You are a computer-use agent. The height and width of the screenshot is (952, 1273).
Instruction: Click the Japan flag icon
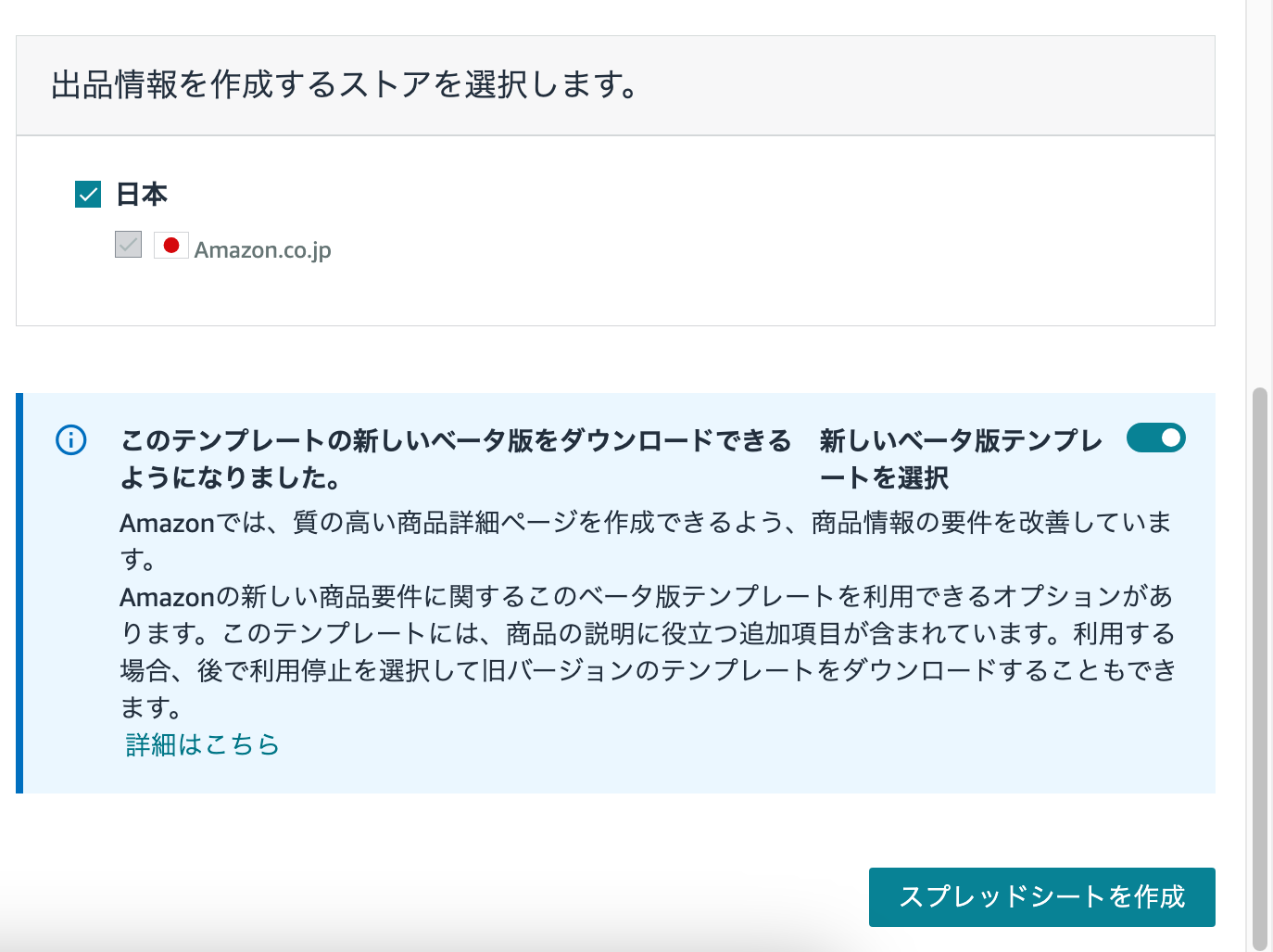point(170,246)
